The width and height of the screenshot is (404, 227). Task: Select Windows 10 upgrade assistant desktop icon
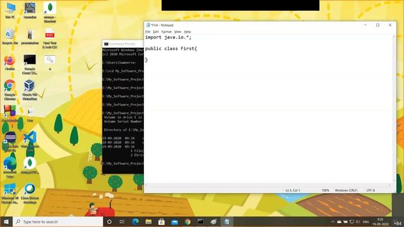pyautogui.click(x=10, y=194)
